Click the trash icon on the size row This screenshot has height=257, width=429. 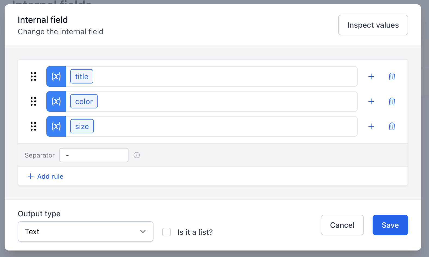click(x=392, y=126)
